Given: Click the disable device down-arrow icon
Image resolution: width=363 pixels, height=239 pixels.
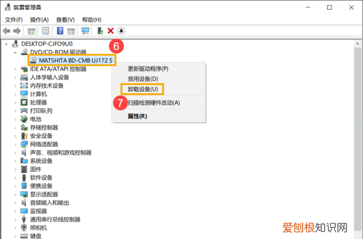Looking at the screenshot, I should [121, 31].
